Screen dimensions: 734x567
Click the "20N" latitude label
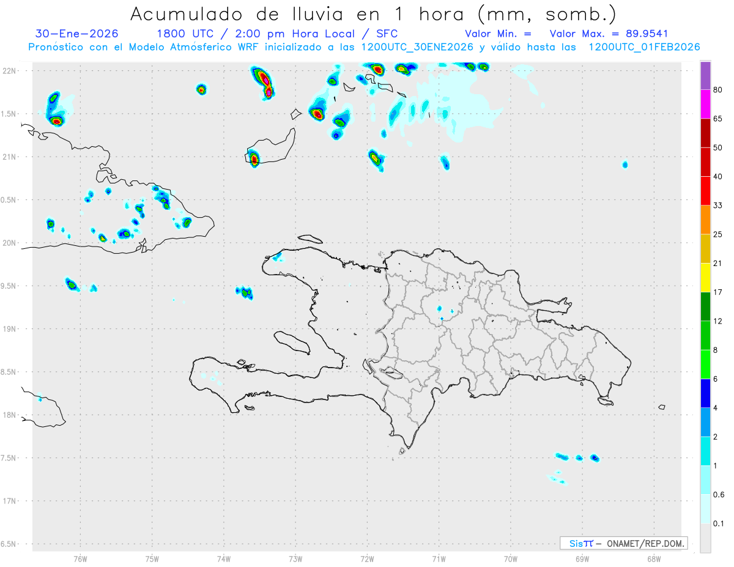pos(10,243)
